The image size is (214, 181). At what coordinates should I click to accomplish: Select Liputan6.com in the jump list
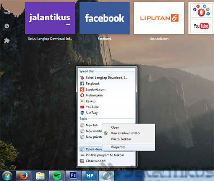(106, 90)
